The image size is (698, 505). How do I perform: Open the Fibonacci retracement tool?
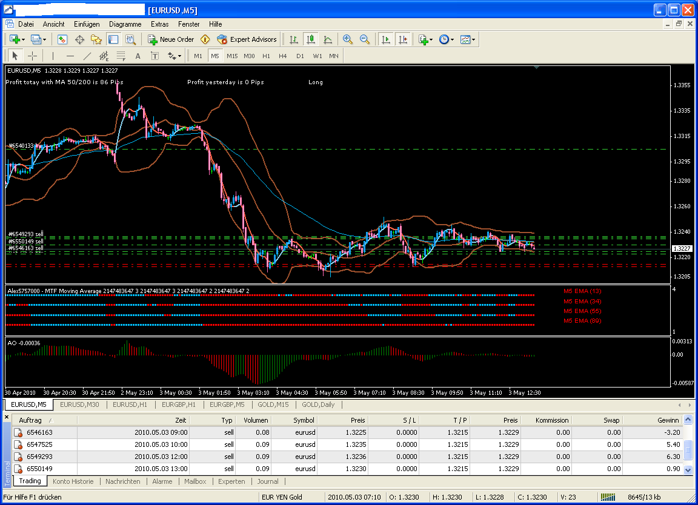pyautogui.click(x=121, y=56)
